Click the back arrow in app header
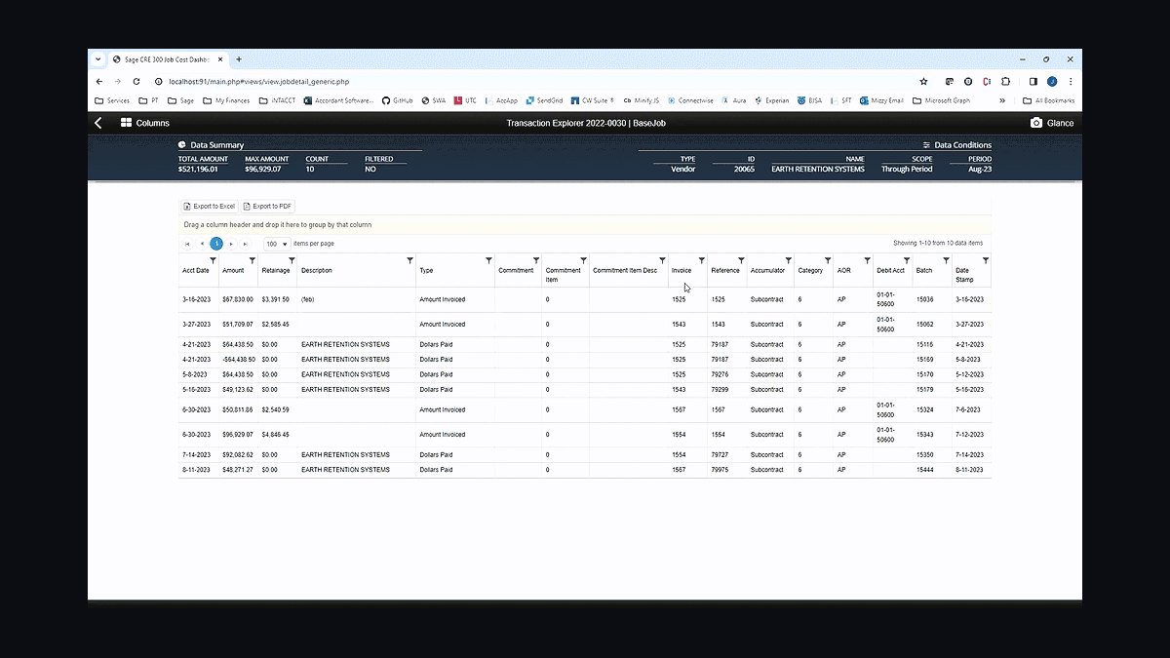This screenshot has width=1170, height=658. tap(97, 123)
